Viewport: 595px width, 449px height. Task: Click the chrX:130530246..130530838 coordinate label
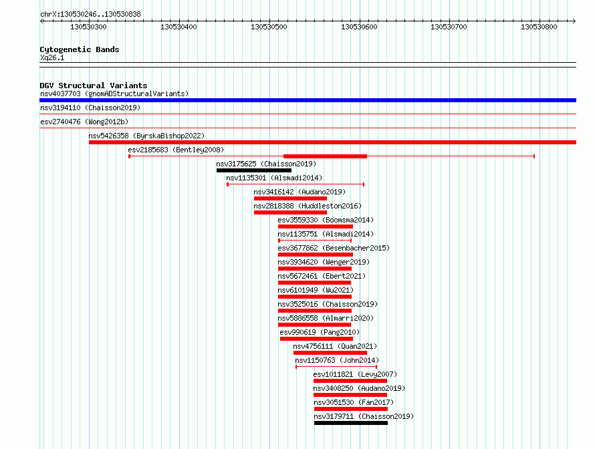90,14
